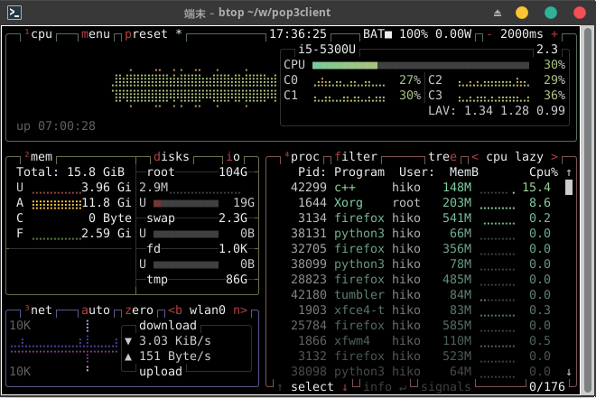Screen dimensions: 596x398
Task: Select previous sort column with left arrow
Action: [475, 156]
